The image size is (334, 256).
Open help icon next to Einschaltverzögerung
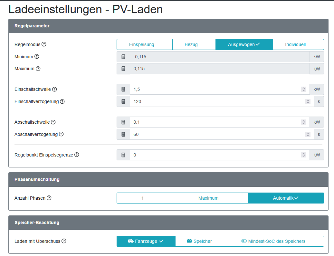(x=62, y=101)
